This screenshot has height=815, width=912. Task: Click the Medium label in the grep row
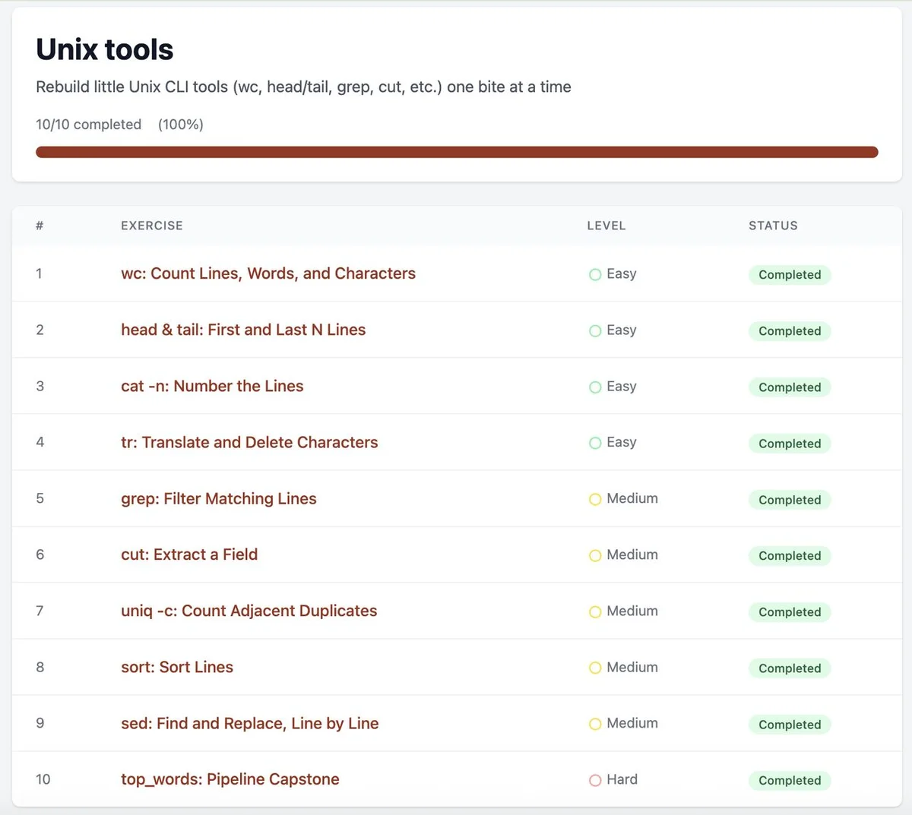[x=632, y=498]
